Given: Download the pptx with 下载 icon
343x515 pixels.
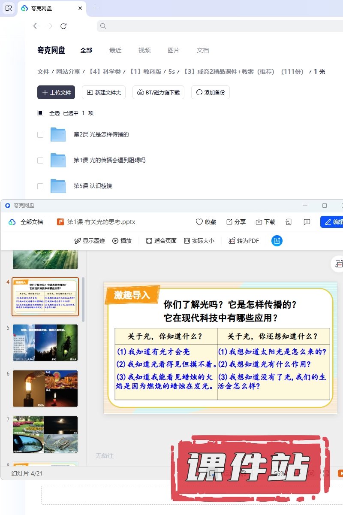Looking at the screenshot, I should coord(259,222).
